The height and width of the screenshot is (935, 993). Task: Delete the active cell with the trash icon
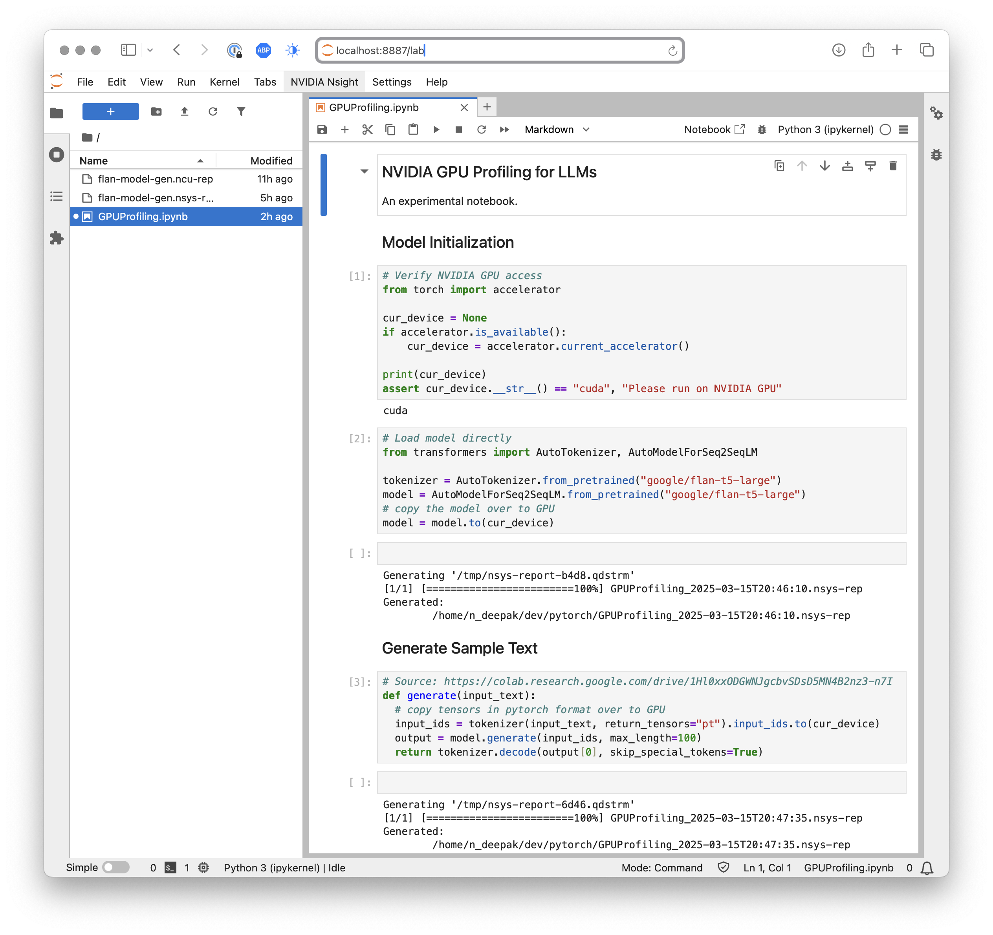(x=893, y=166)
